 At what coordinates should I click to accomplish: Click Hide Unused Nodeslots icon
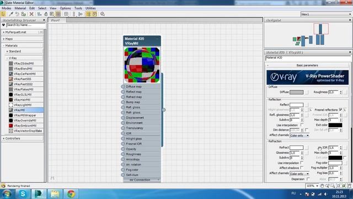pos(46,14)
